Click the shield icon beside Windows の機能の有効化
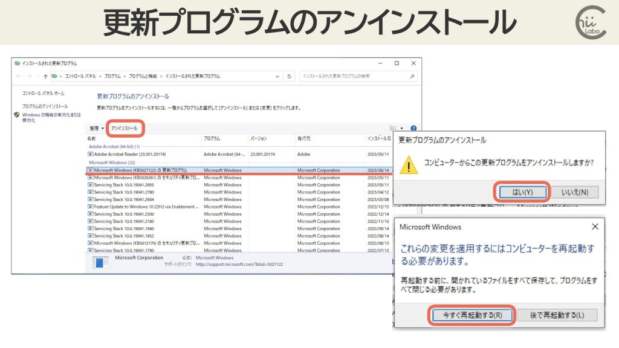Viewport: 619px width, 348px height. click(x=16, y=115)
